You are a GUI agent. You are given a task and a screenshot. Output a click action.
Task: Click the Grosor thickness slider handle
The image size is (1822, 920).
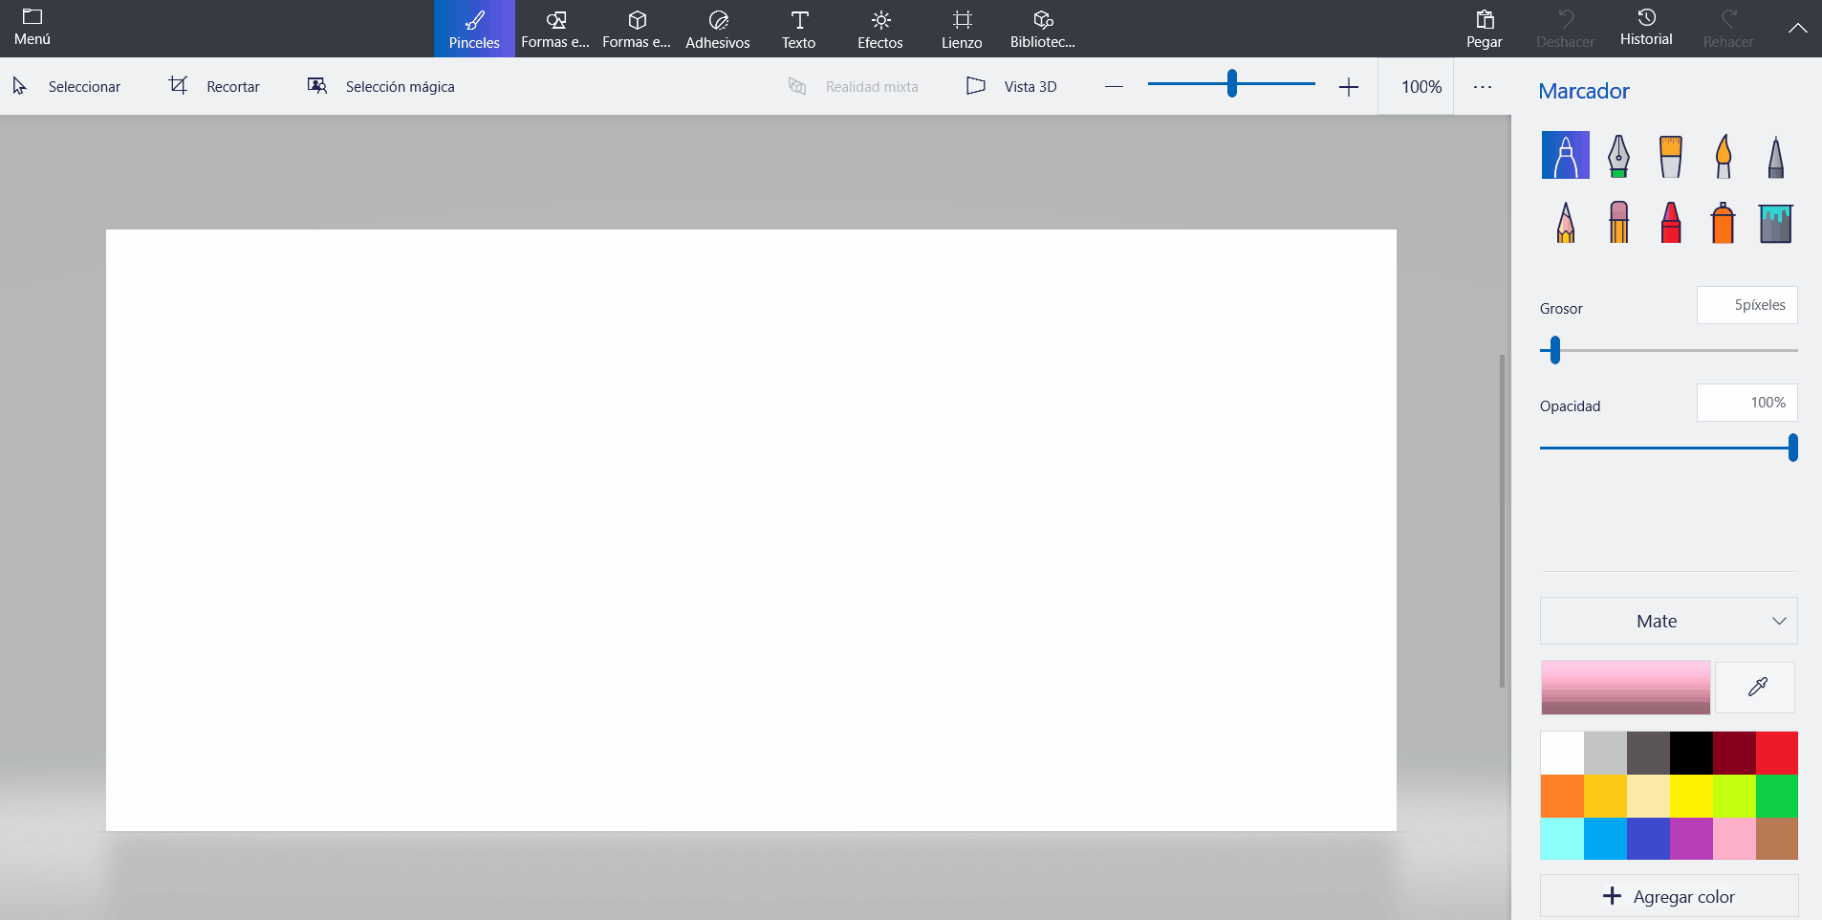tap(1555, 350)
